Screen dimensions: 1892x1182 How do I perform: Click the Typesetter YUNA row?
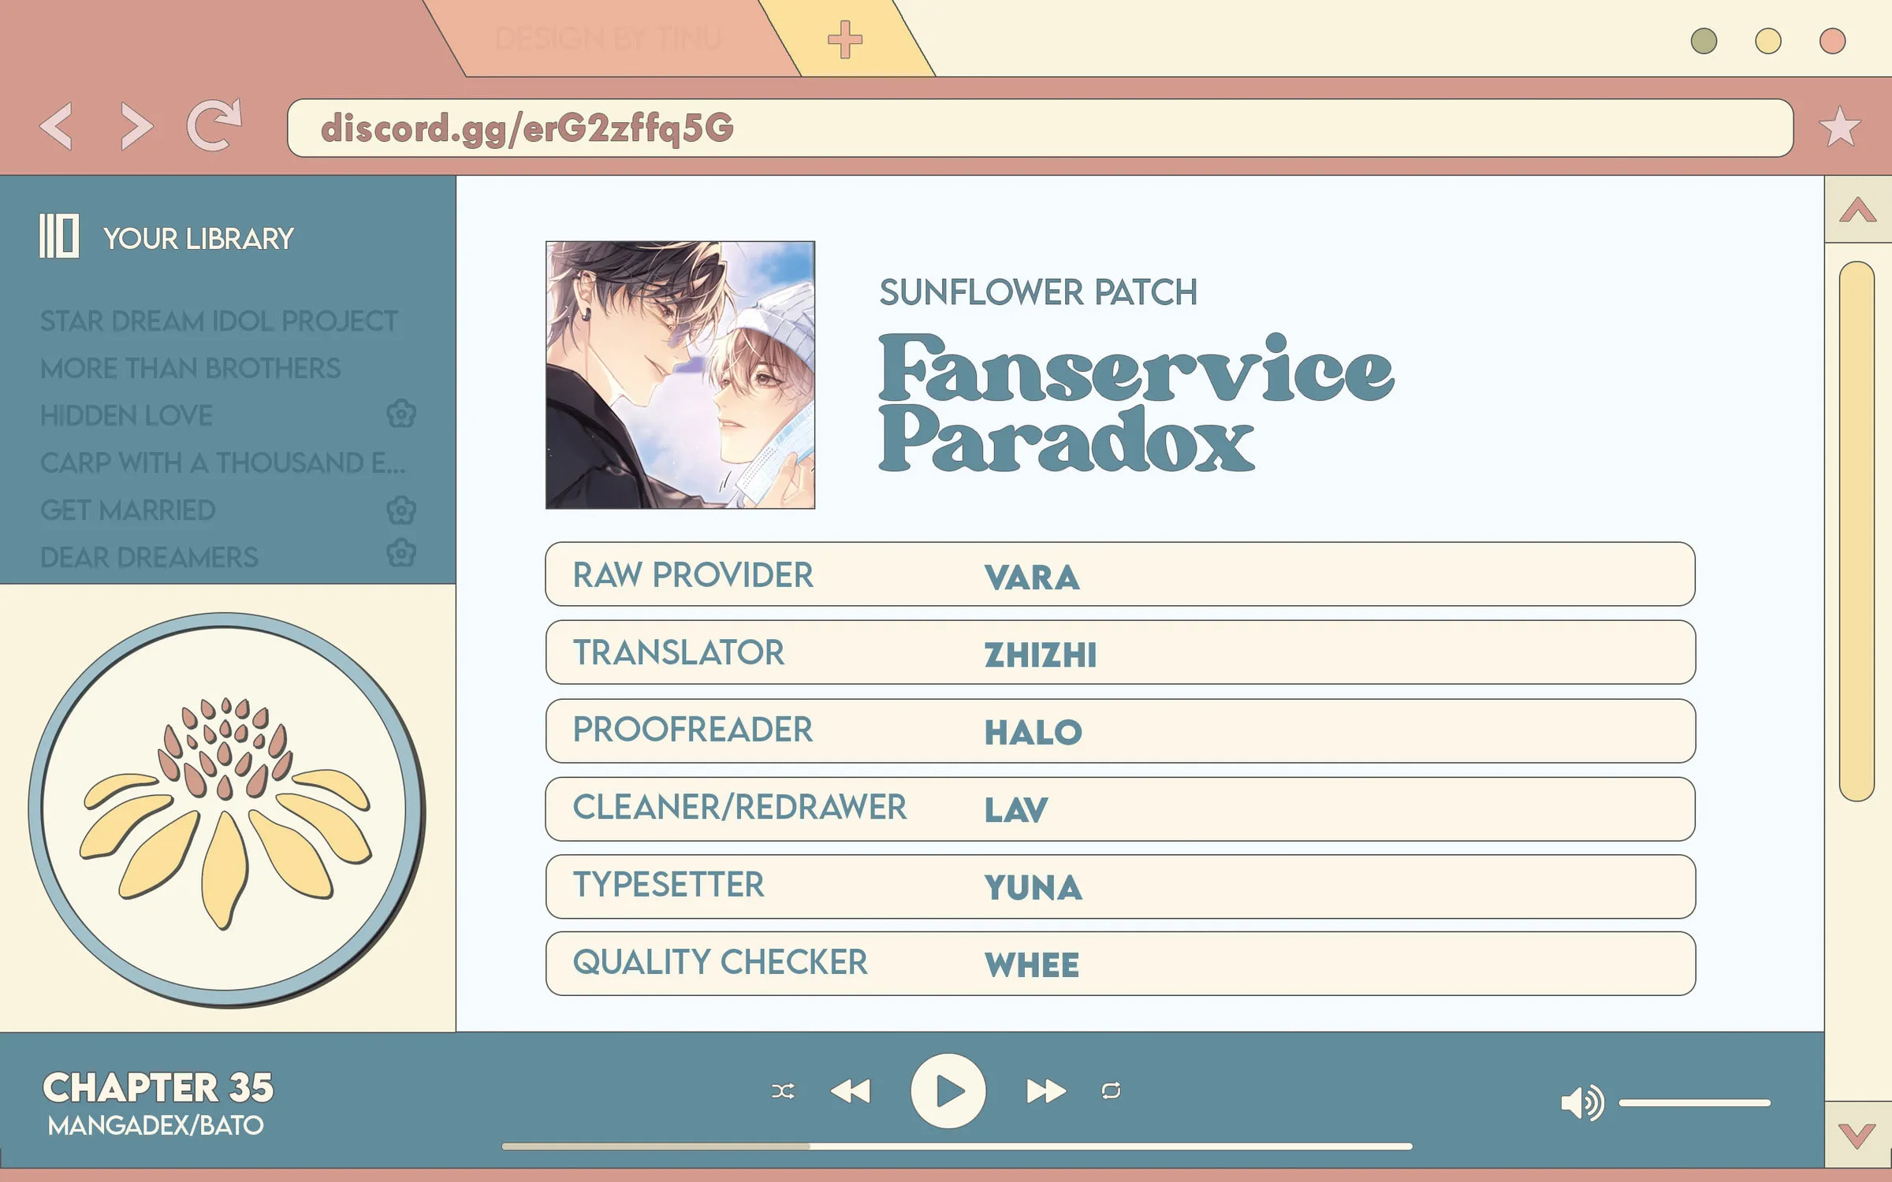[1120, 886]
